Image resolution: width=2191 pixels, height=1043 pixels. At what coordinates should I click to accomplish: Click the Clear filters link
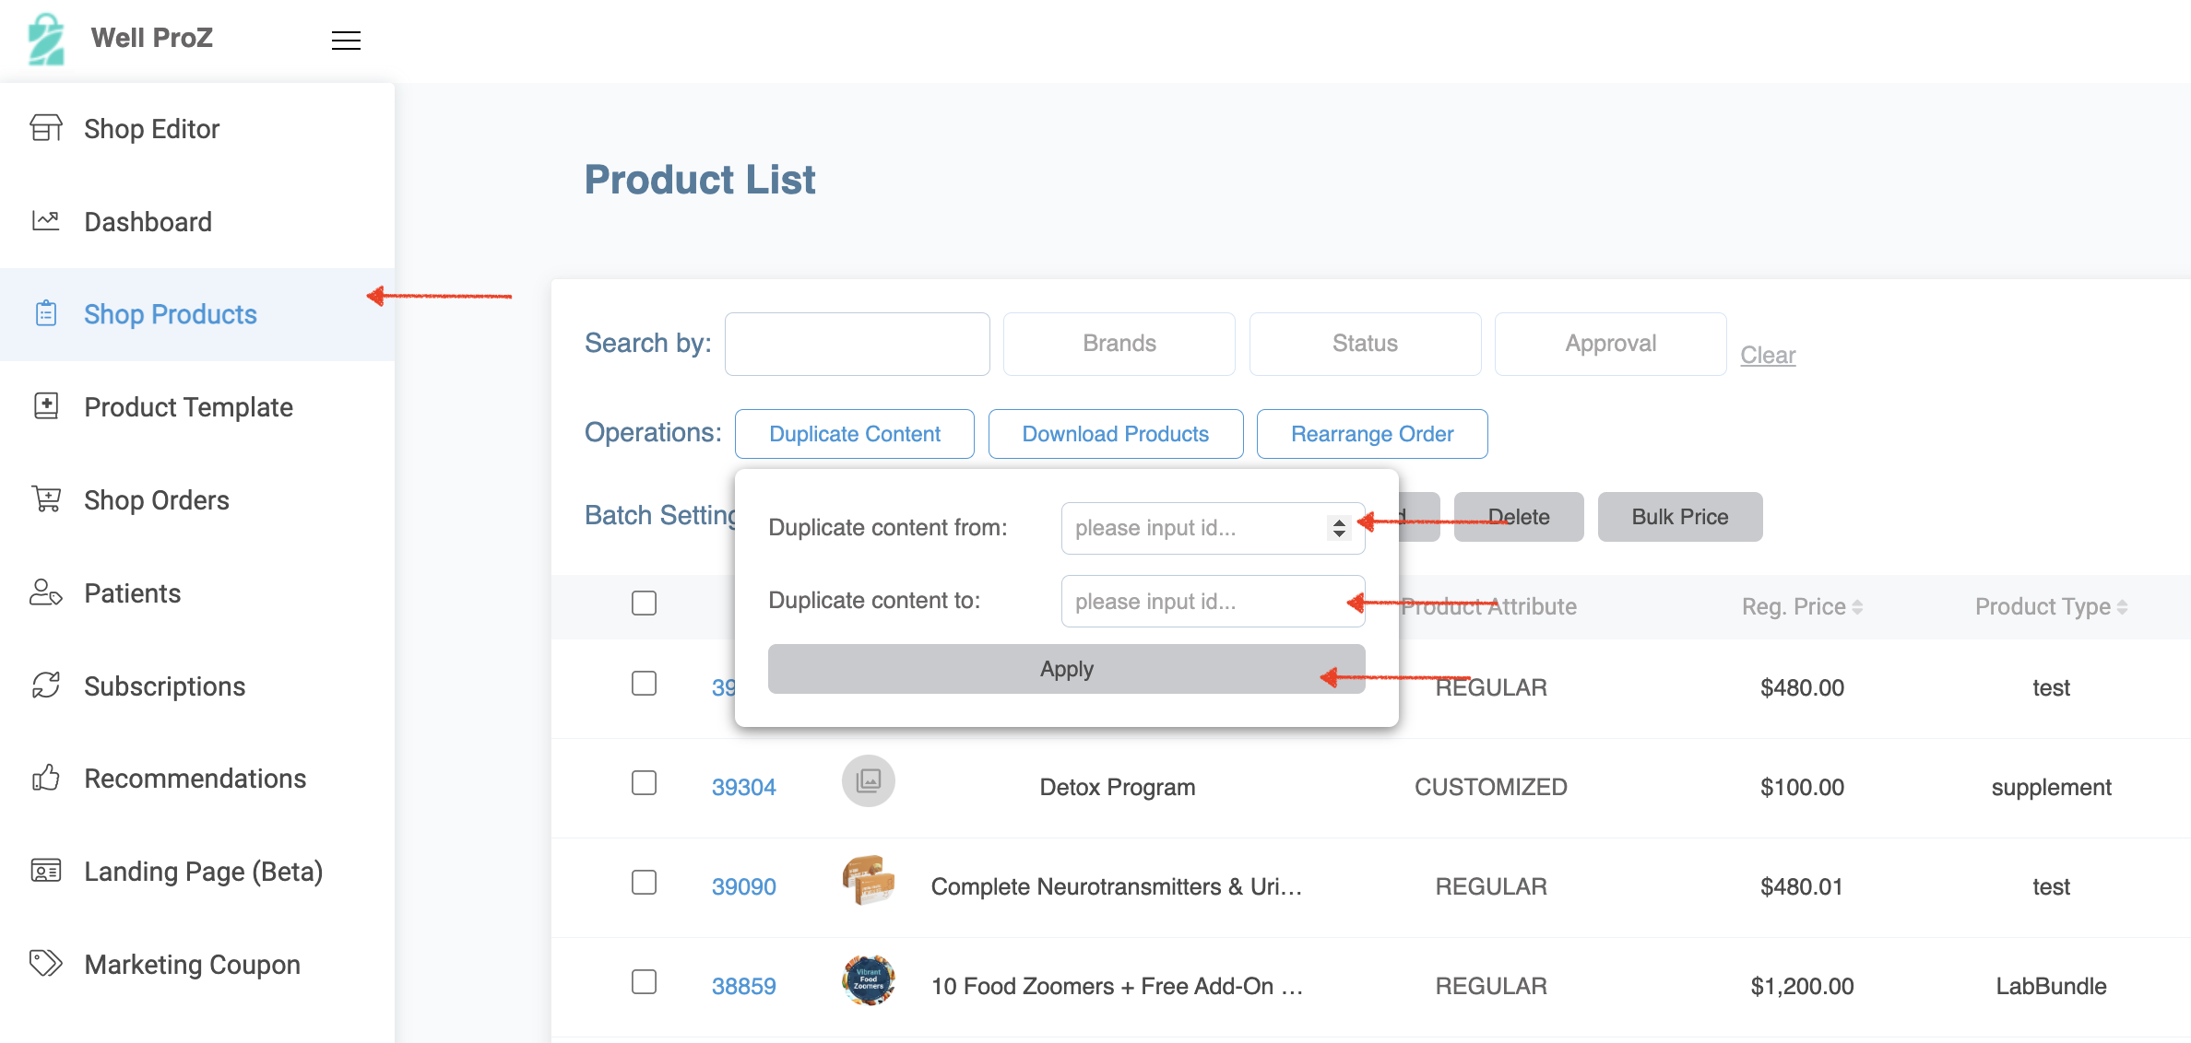1767,355
